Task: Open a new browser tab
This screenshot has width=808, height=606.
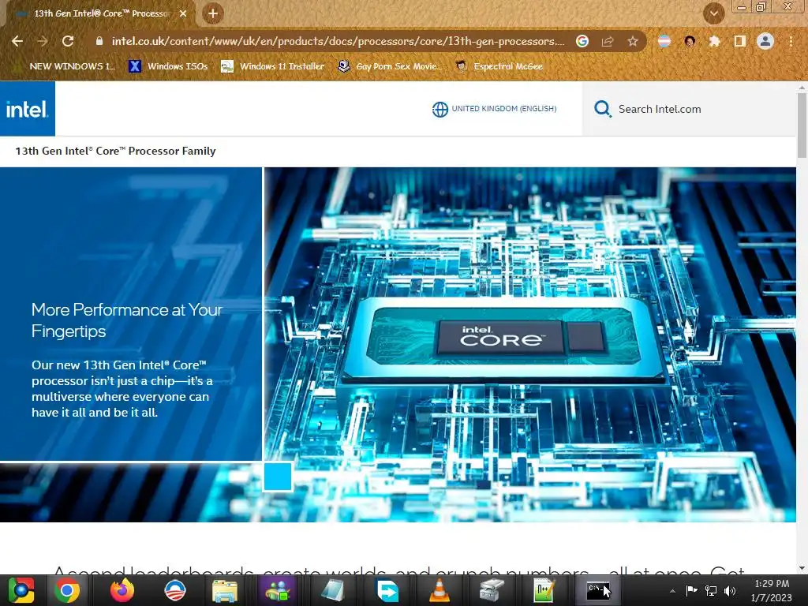Action: [213, 13]
